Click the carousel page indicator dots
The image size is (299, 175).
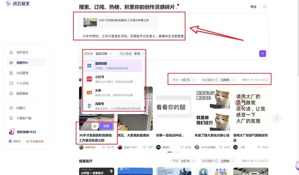point(174,152)
